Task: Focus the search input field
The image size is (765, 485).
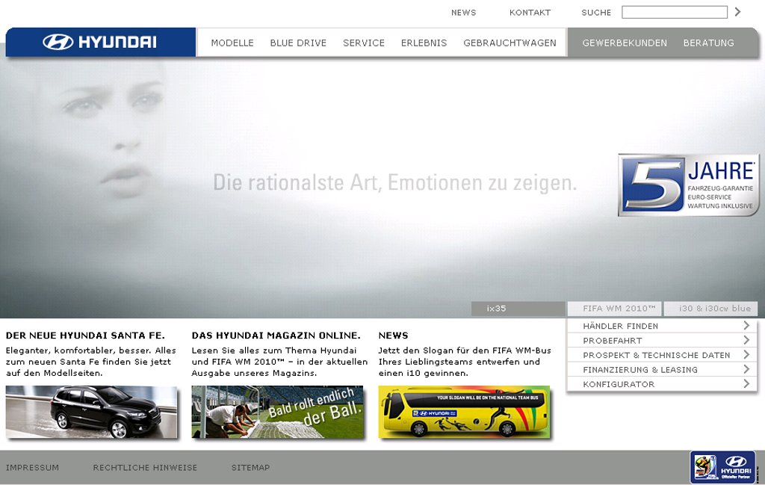Action: click(x=675, y=12)
